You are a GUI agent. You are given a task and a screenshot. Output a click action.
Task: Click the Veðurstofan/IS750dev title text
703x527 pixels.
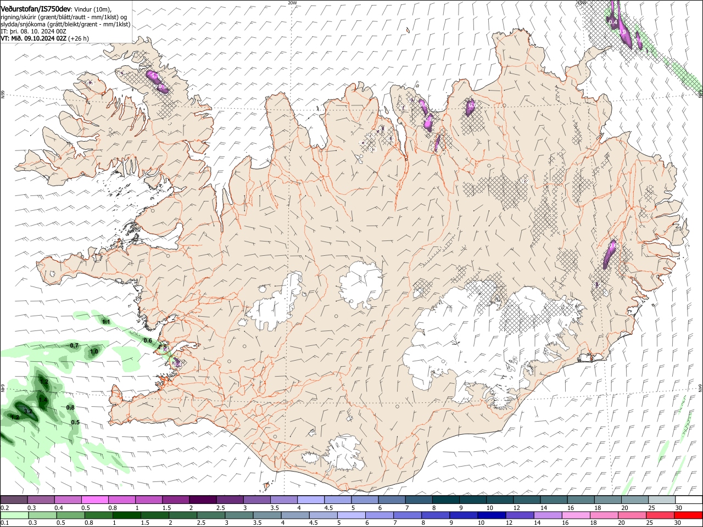36,9
